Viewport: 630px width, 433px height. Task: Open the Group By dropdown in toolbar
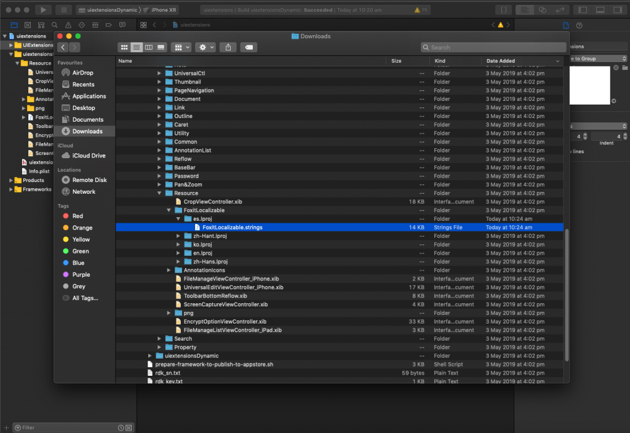181,47
